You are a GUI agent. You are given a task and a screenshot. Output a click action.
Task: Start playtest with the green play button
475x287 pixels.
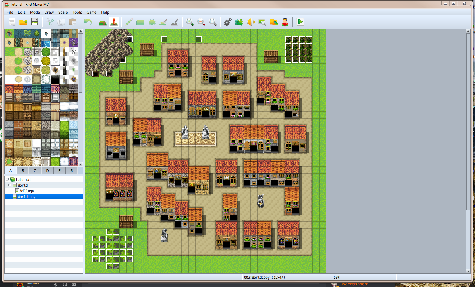tap(300, 22)
